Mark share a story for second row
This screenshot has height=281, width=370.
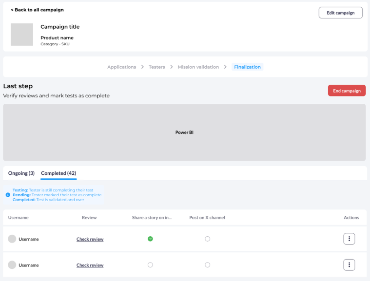(150, 265)
